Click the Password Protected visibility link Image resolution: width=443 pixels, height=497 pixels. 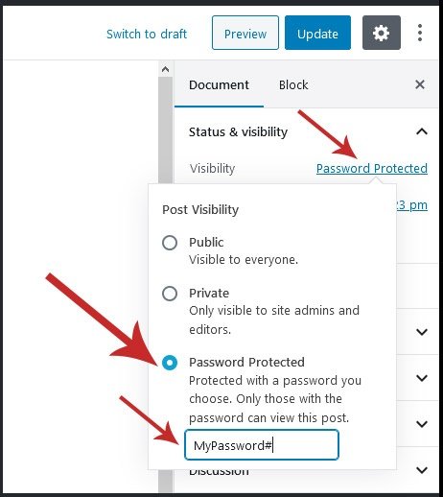(x=372, y=168)
